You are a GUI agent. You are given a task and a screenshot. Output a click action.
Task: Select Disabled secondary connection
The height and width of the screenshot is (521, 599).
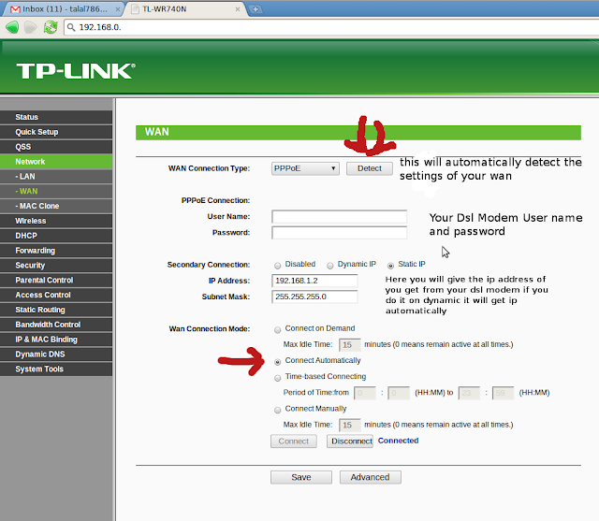278,266
